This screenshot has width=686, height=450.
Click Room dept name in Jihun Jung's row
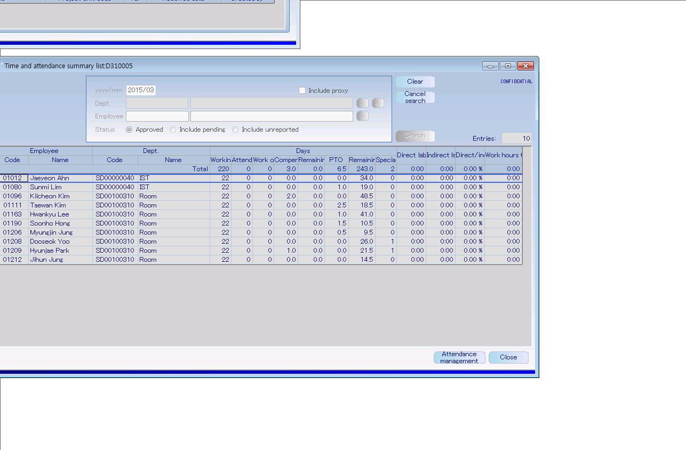tap(174, 260)
